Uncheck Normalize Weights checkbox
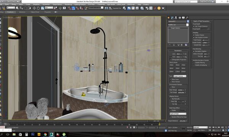Screen dimensions: 229x137 194,51
